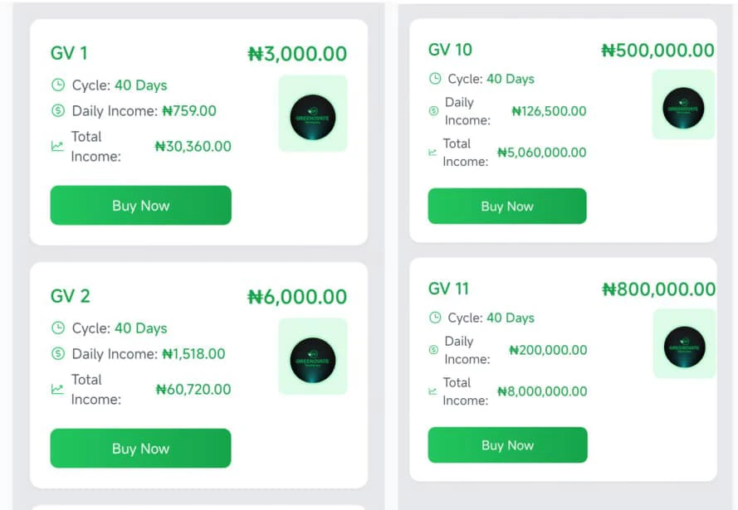Click the clock icon in the GV 2 card
This screenshot has height=510, width=738.
click(58, 328)
